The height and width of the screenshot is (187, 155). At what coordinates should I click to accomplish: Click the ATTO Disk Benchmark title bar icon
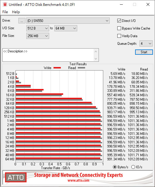(5, 4)
